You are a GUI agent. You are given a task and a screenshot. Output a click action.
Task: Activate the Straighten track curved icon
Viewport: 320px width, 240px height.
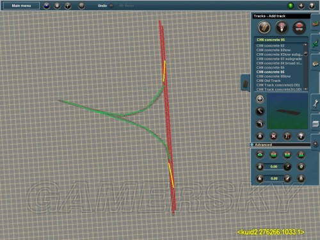[x=260, y=124]
